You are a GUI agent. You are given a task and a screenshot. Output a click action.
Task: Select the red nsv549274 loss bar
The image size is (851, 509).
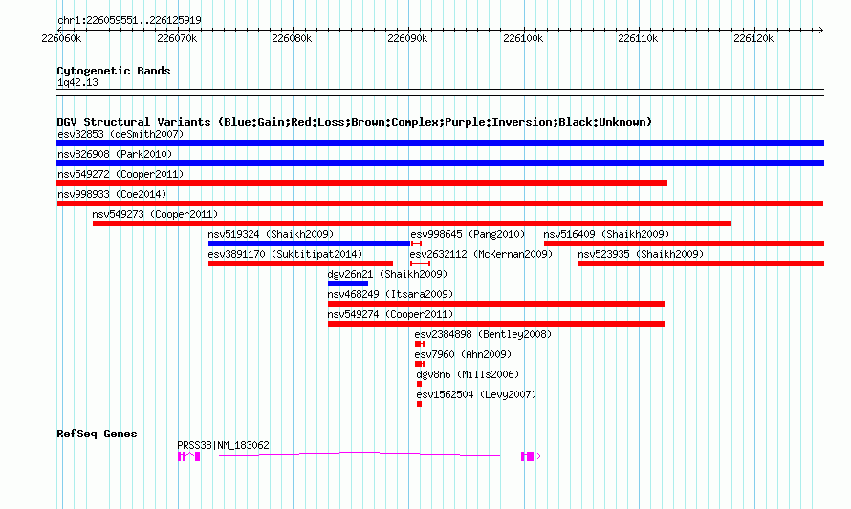[496, 324]
